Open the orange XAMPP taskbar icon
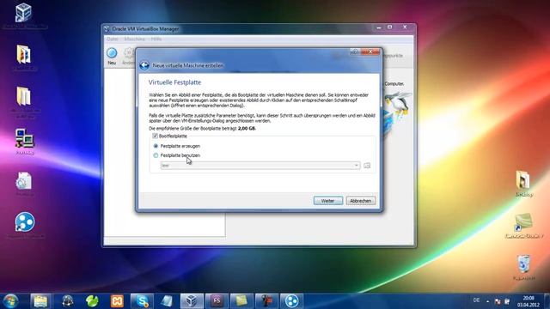 click(x=117, y=301)
